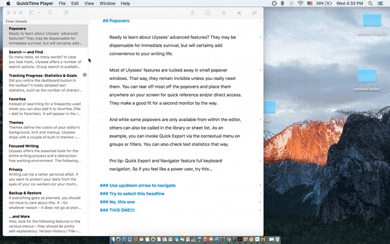
Task: Place cursor in 'Pro tip: Quick Export' paragraph
Action: (x=166, y=165)
